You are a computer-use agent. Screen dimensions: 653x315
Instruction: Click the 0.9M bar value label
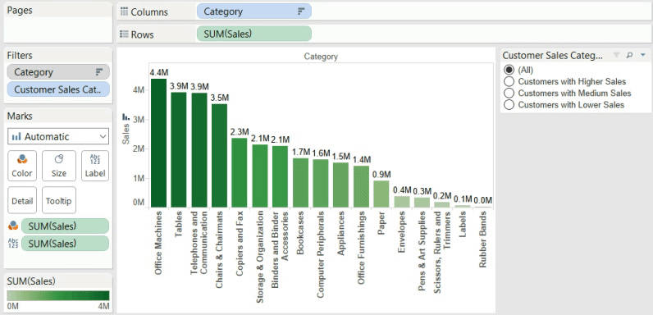(382, 174)
